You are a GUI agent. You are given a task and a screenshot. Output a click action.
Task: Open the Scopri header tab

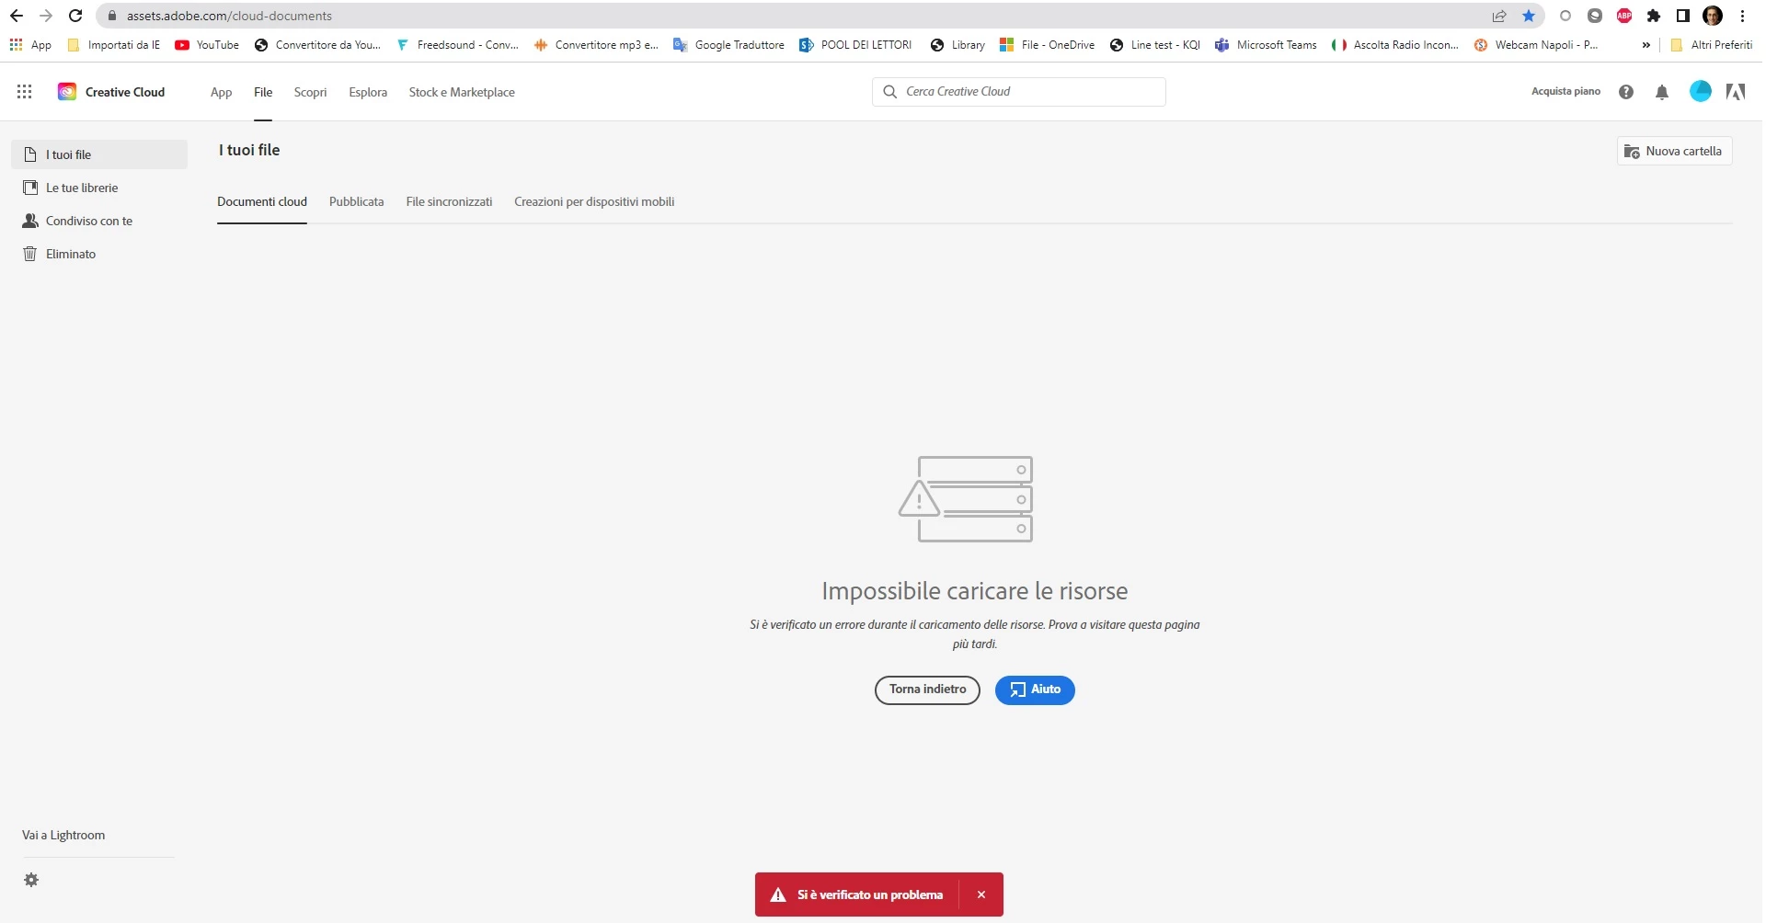pos(310,92)
